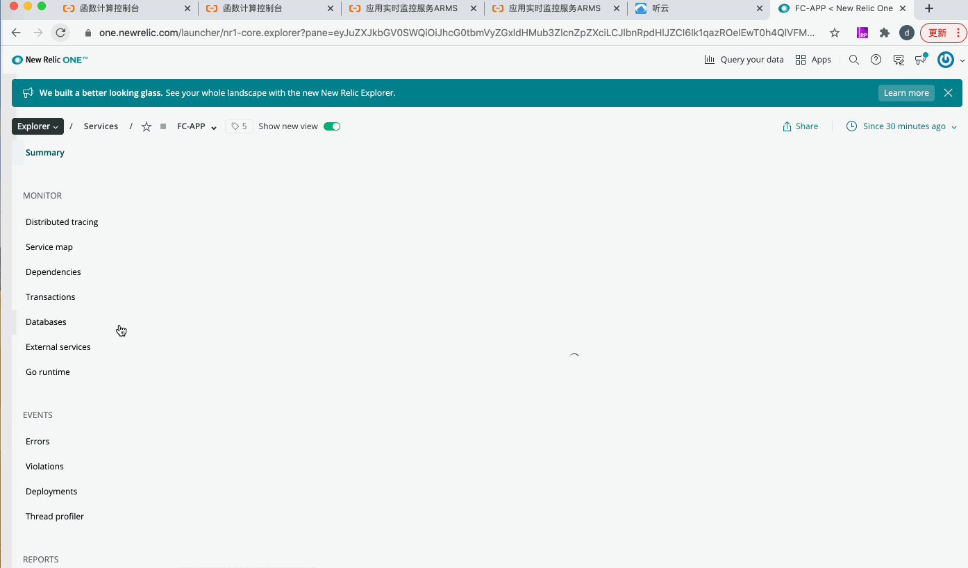Viewport: 968px width, 568px height.
Task: Open Thread profiler page
Action: [55, 517]
